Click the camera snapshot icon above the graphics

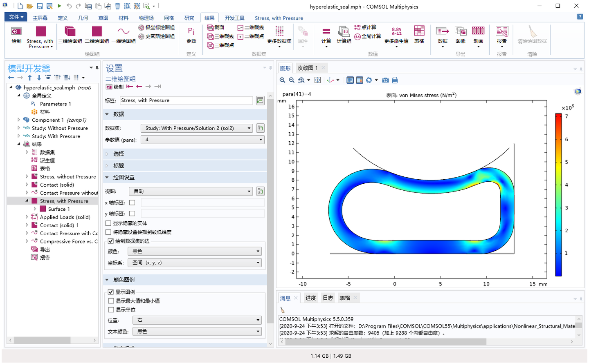385,80
